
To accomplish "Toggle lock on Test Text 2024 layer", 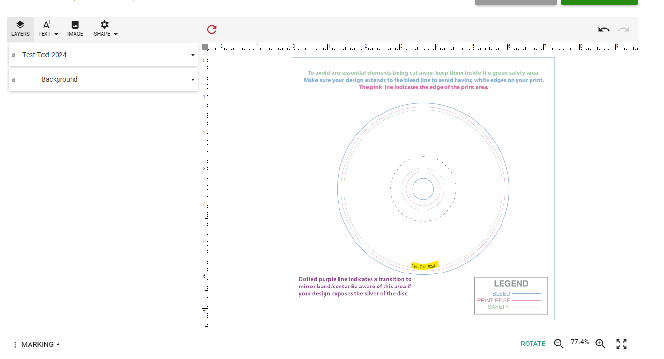I will 14,55.
